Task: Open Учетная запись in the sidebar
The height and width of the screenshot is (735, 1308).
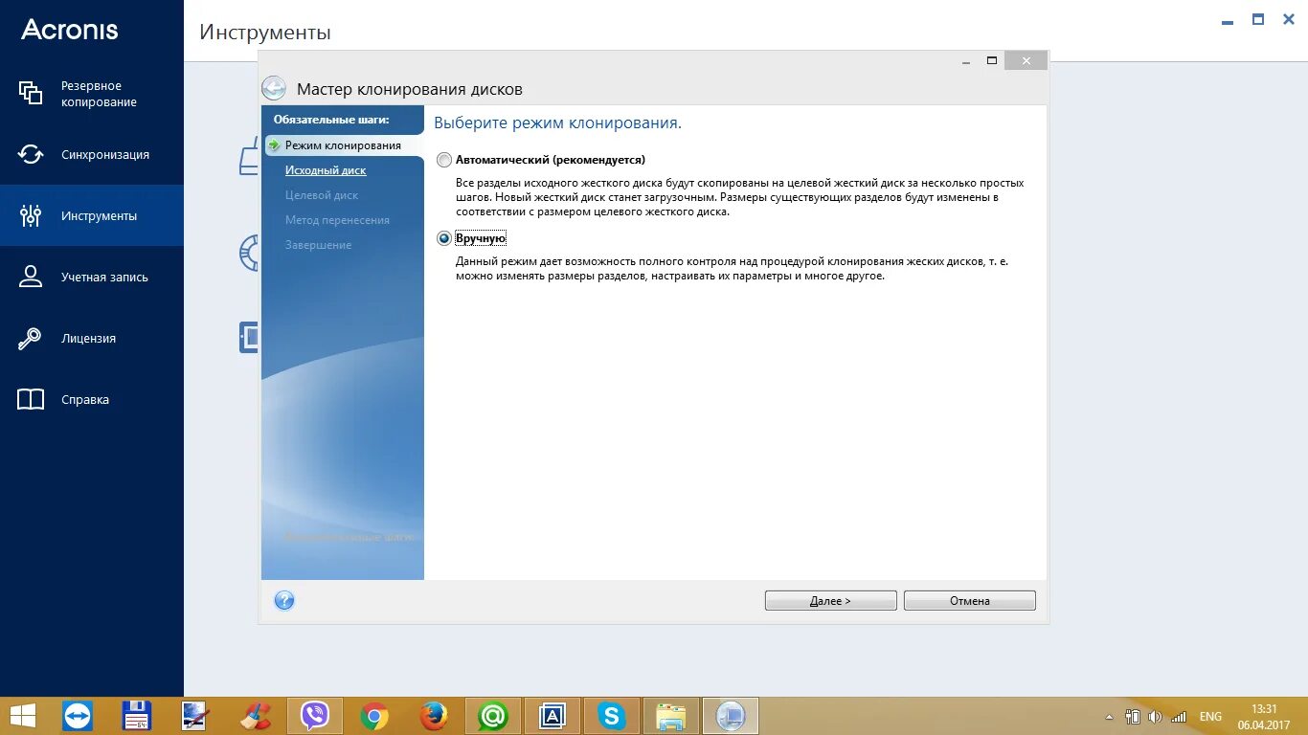Action: click(92, 277)
